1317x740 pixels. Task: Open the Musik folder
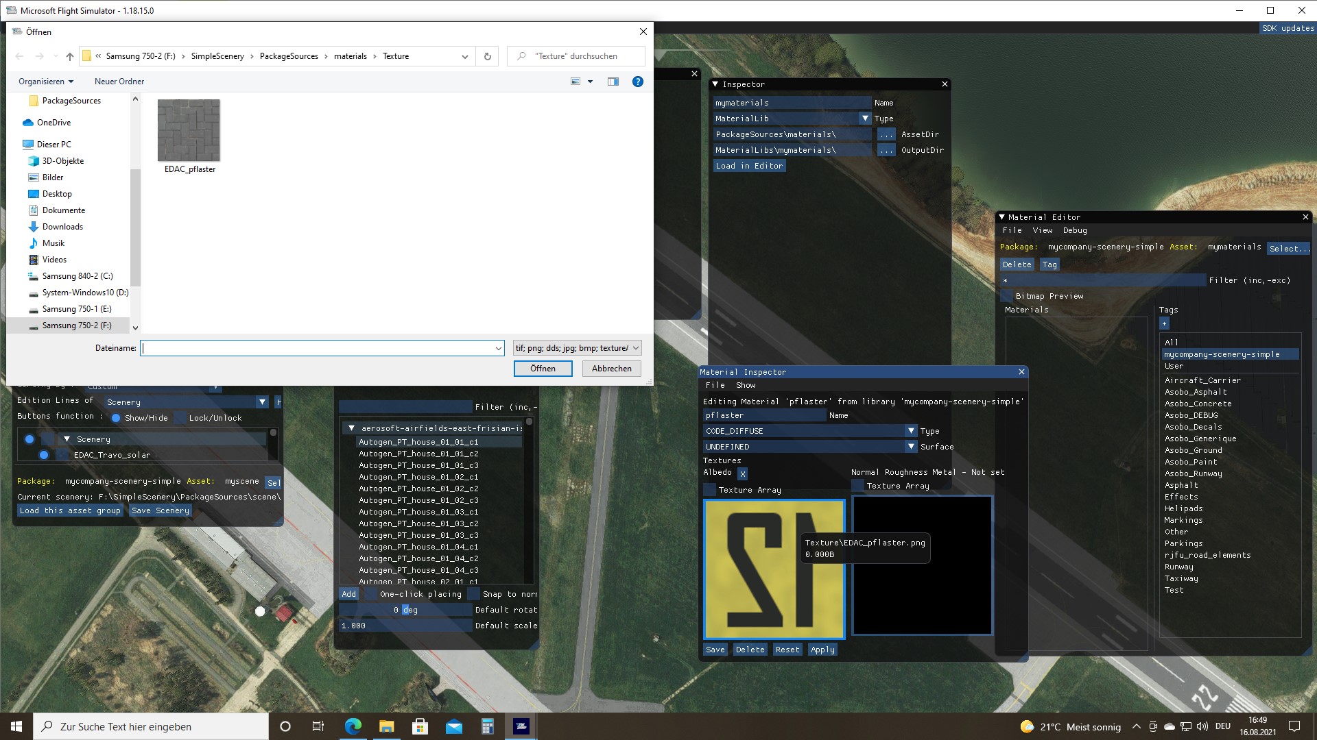(53, 243)
